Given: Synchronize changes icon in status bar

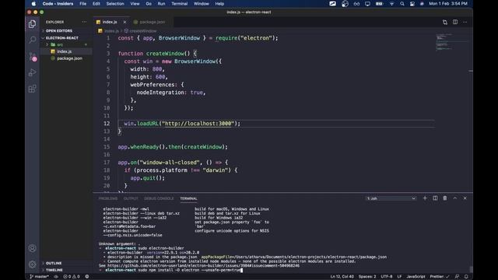Looking at the screenshot, I should 56,277.
